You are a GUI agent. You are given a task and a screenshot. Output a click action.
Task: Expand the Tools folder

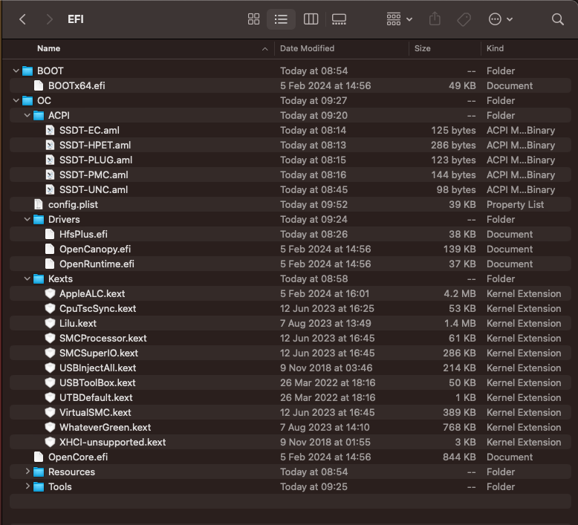click(27, 486)
